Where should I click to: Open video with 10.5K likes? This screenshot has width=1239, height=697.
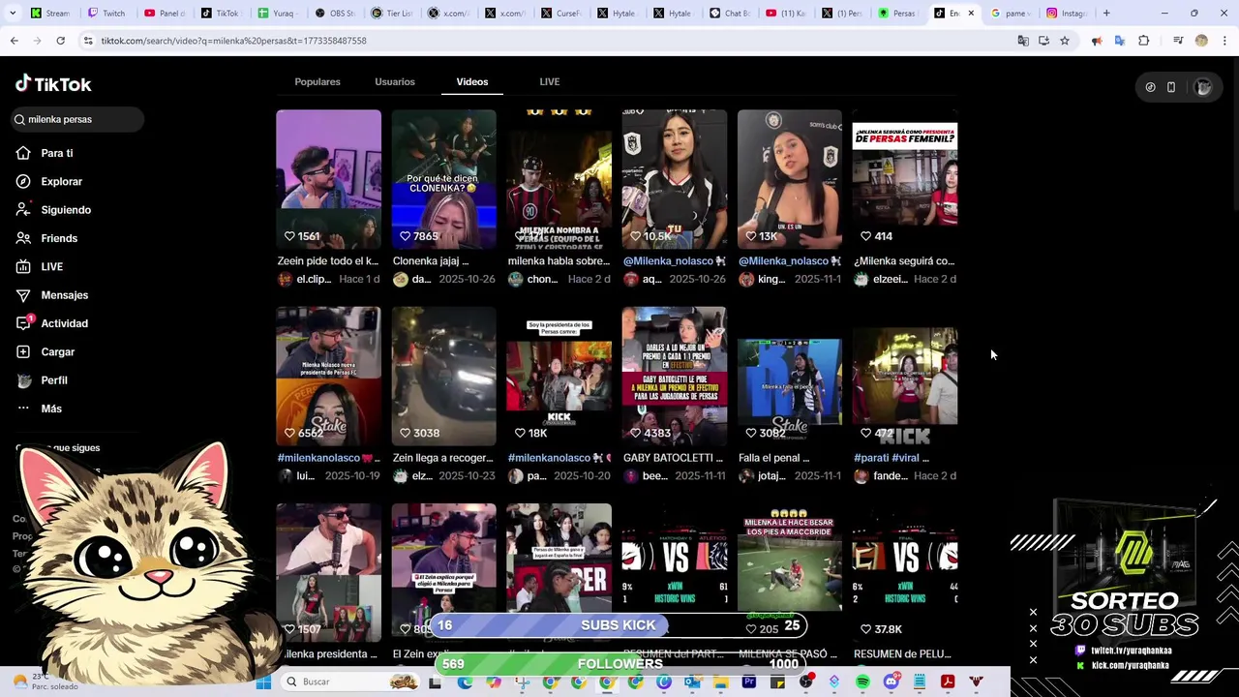point(674,179)
